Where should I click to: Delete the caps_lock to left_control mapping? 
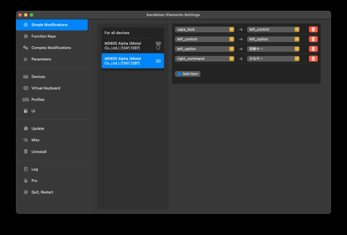click(x=313, y=29)
